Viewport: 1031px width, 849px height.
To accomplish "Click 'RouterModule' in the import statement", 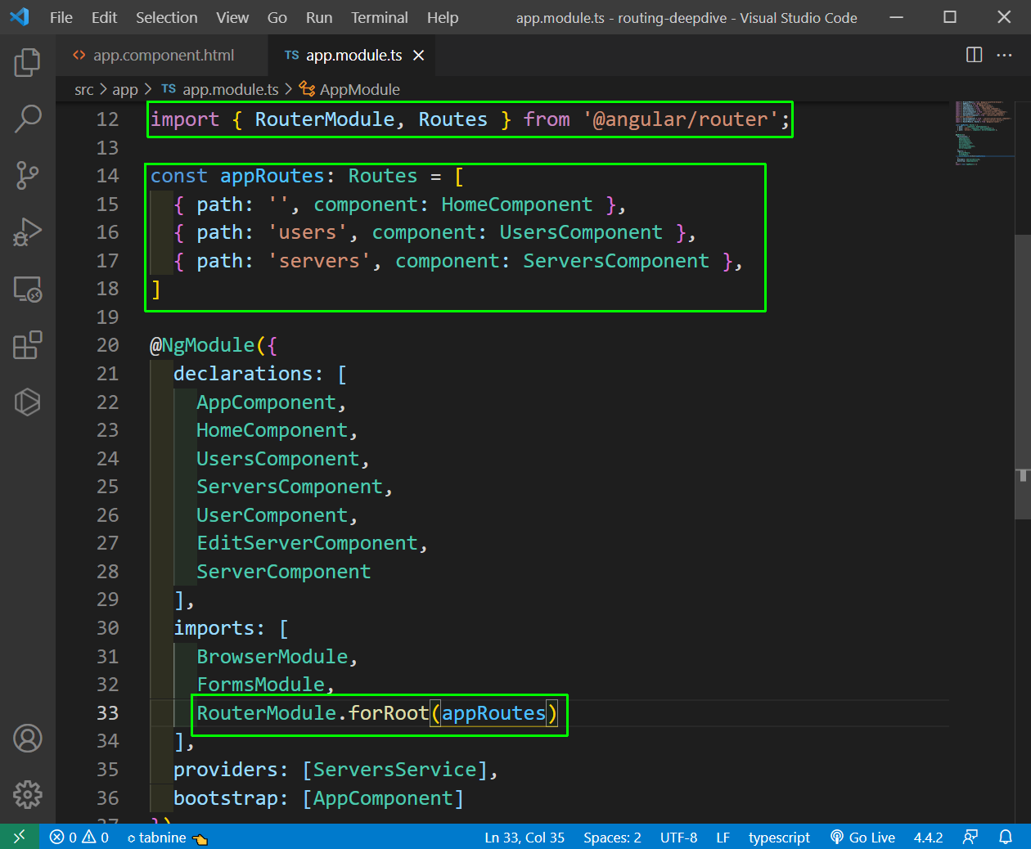I will [325, 119].
